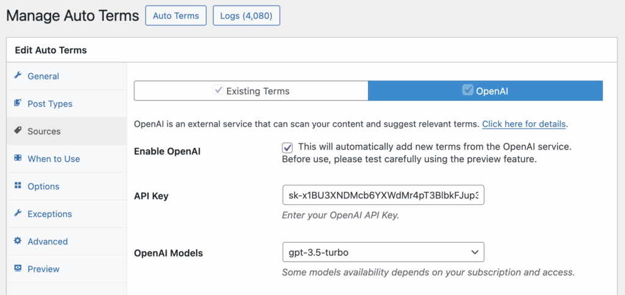The width and height of the screenshot is (625, 295).
Task: Select the Sources section
Action: pyautogui.click(x=67, y=131)
